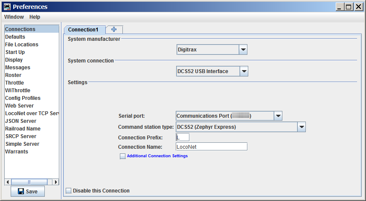Select LocoNet over TCP Server entry
This screenshot has height=201, width=366.
[x=32, y=113]
